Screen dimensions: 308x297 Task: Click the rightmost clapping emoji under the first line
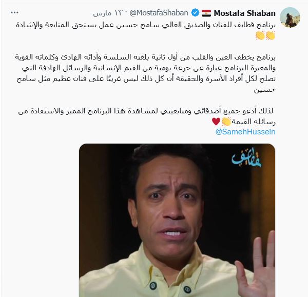pyautogui.click(x=271, y=36)
